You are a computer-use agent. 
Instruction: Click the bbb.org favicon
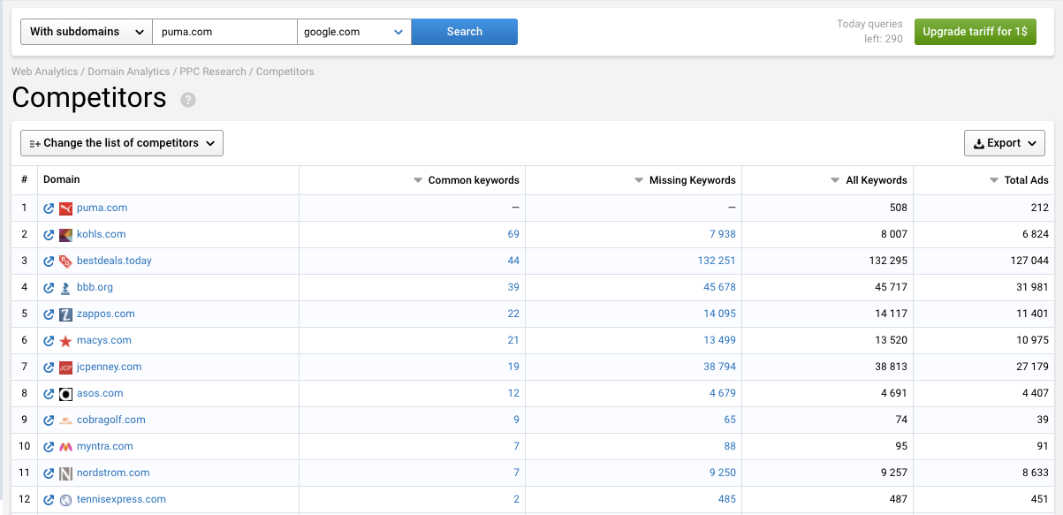[65, 288]
